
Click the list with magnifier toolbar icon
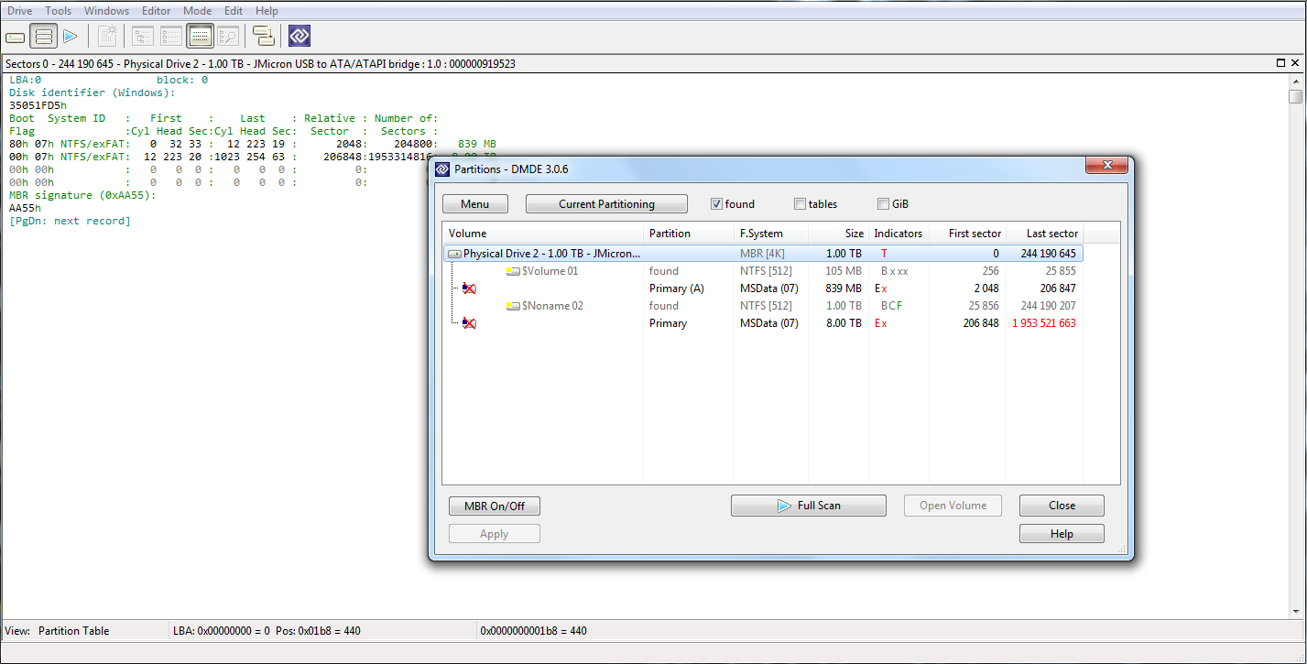pyautogui.click(x=228, y=37)
